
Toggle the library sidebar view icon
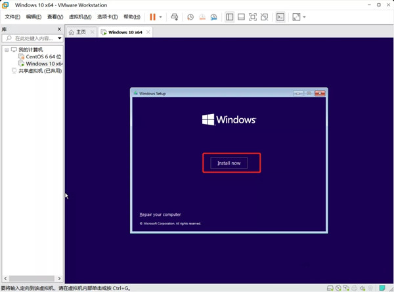click(230, 17)
